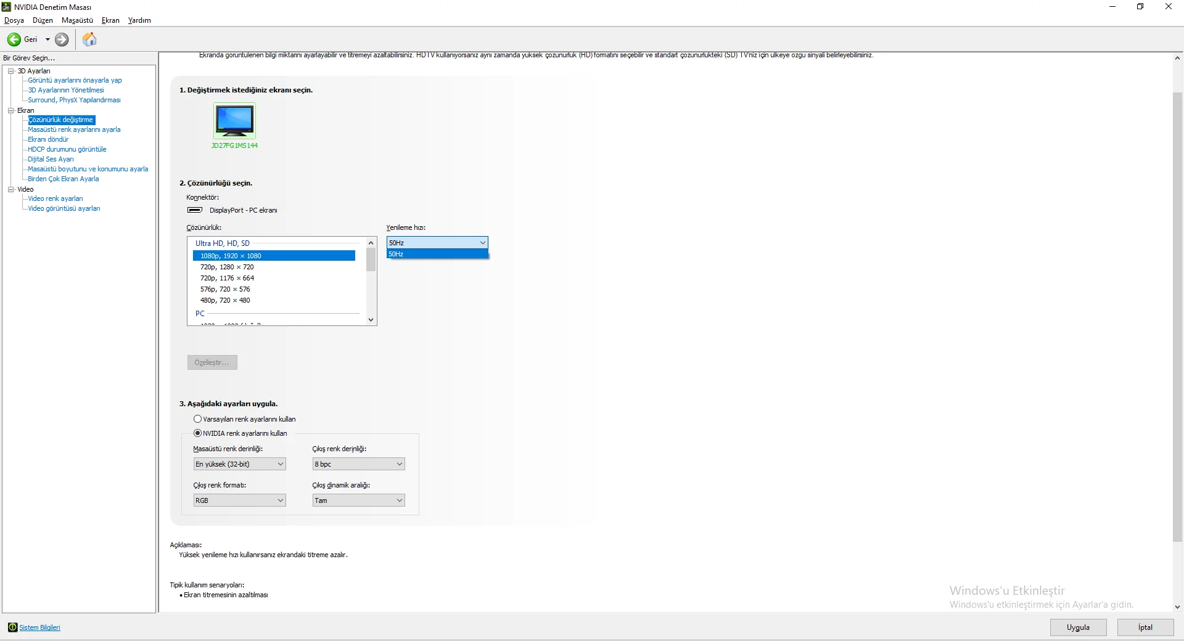This screenshot has width=1184, height=641.
Task: Open Video renk ayarları page
Action: tap(55, 198)
